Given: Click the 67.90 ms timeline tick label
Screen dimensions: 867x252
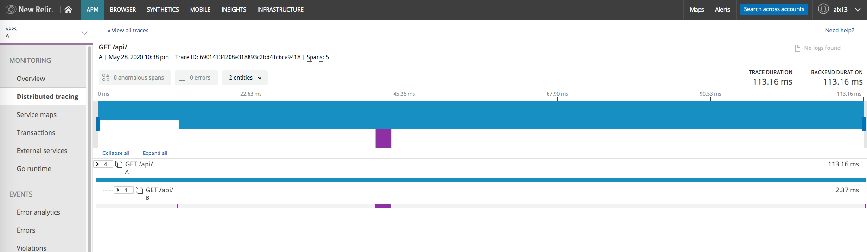Looking at the screenshot, I should [557, 94].
